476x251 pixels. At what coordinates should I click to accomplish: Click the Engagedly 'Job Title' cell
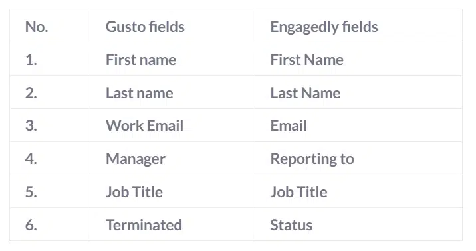[358, 191]
